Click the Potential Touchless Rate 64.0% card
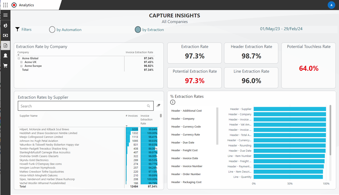The width and height of the screenshot is (339, 195). (x=309, y=65)
